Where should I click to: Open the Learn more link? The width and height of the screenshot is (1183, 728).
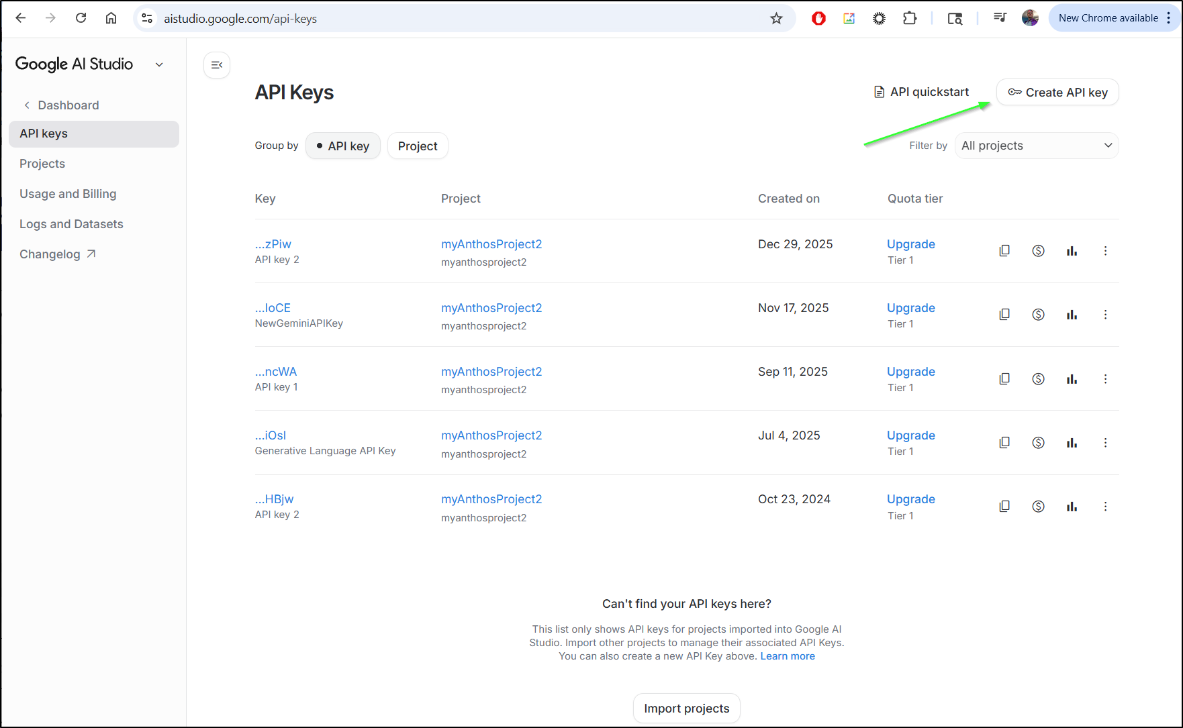[x=787, y=656]
